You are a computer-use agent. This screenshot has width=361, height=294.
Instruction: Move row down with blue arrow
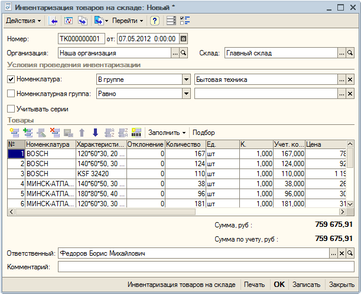tap(95, 133)
